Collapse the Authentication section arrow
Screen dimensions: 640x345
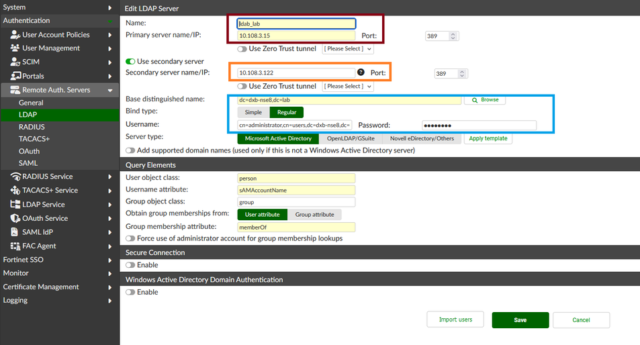point(109,21)
